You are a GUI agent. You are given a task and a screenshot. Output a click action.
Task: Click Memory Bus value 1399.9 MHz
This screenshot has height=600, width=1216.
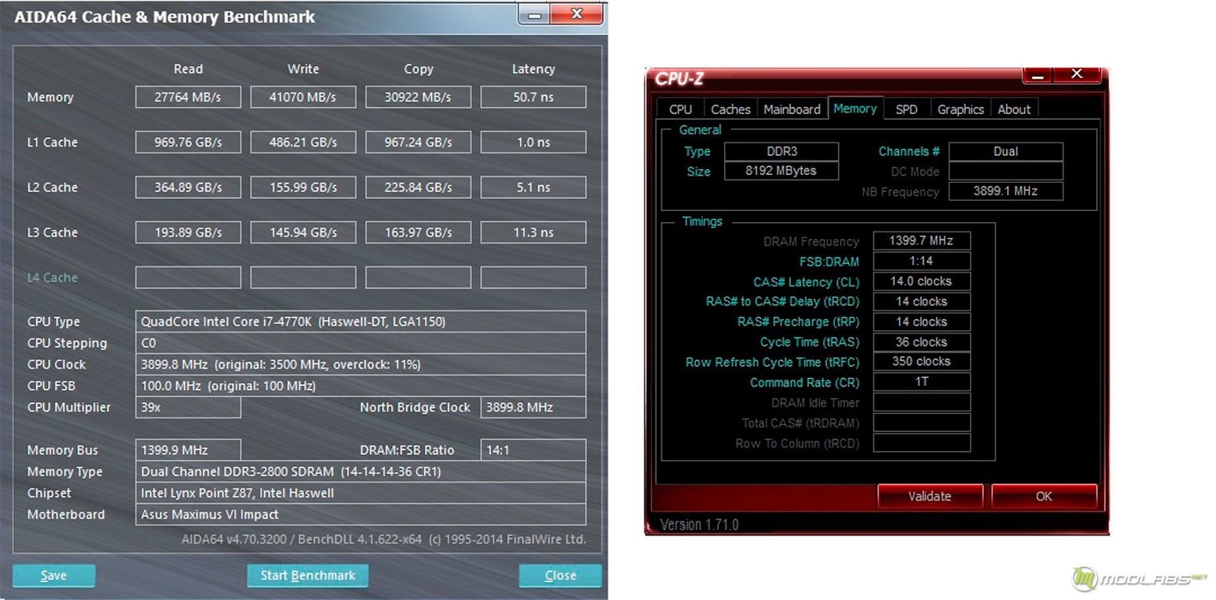coord(188,450)
